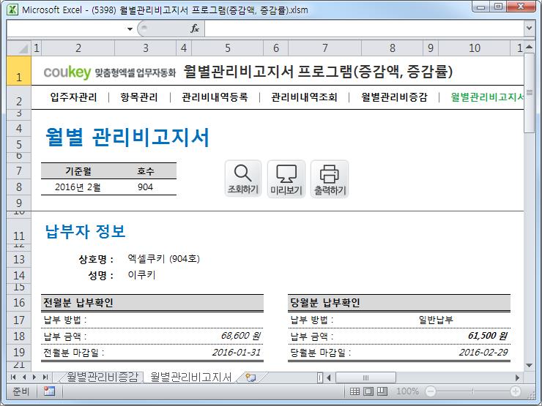Image resolution: width=542 pixels, height=406 pixels.
Task: Switch to Normal view icon in status bar
Action: [354, 391]
